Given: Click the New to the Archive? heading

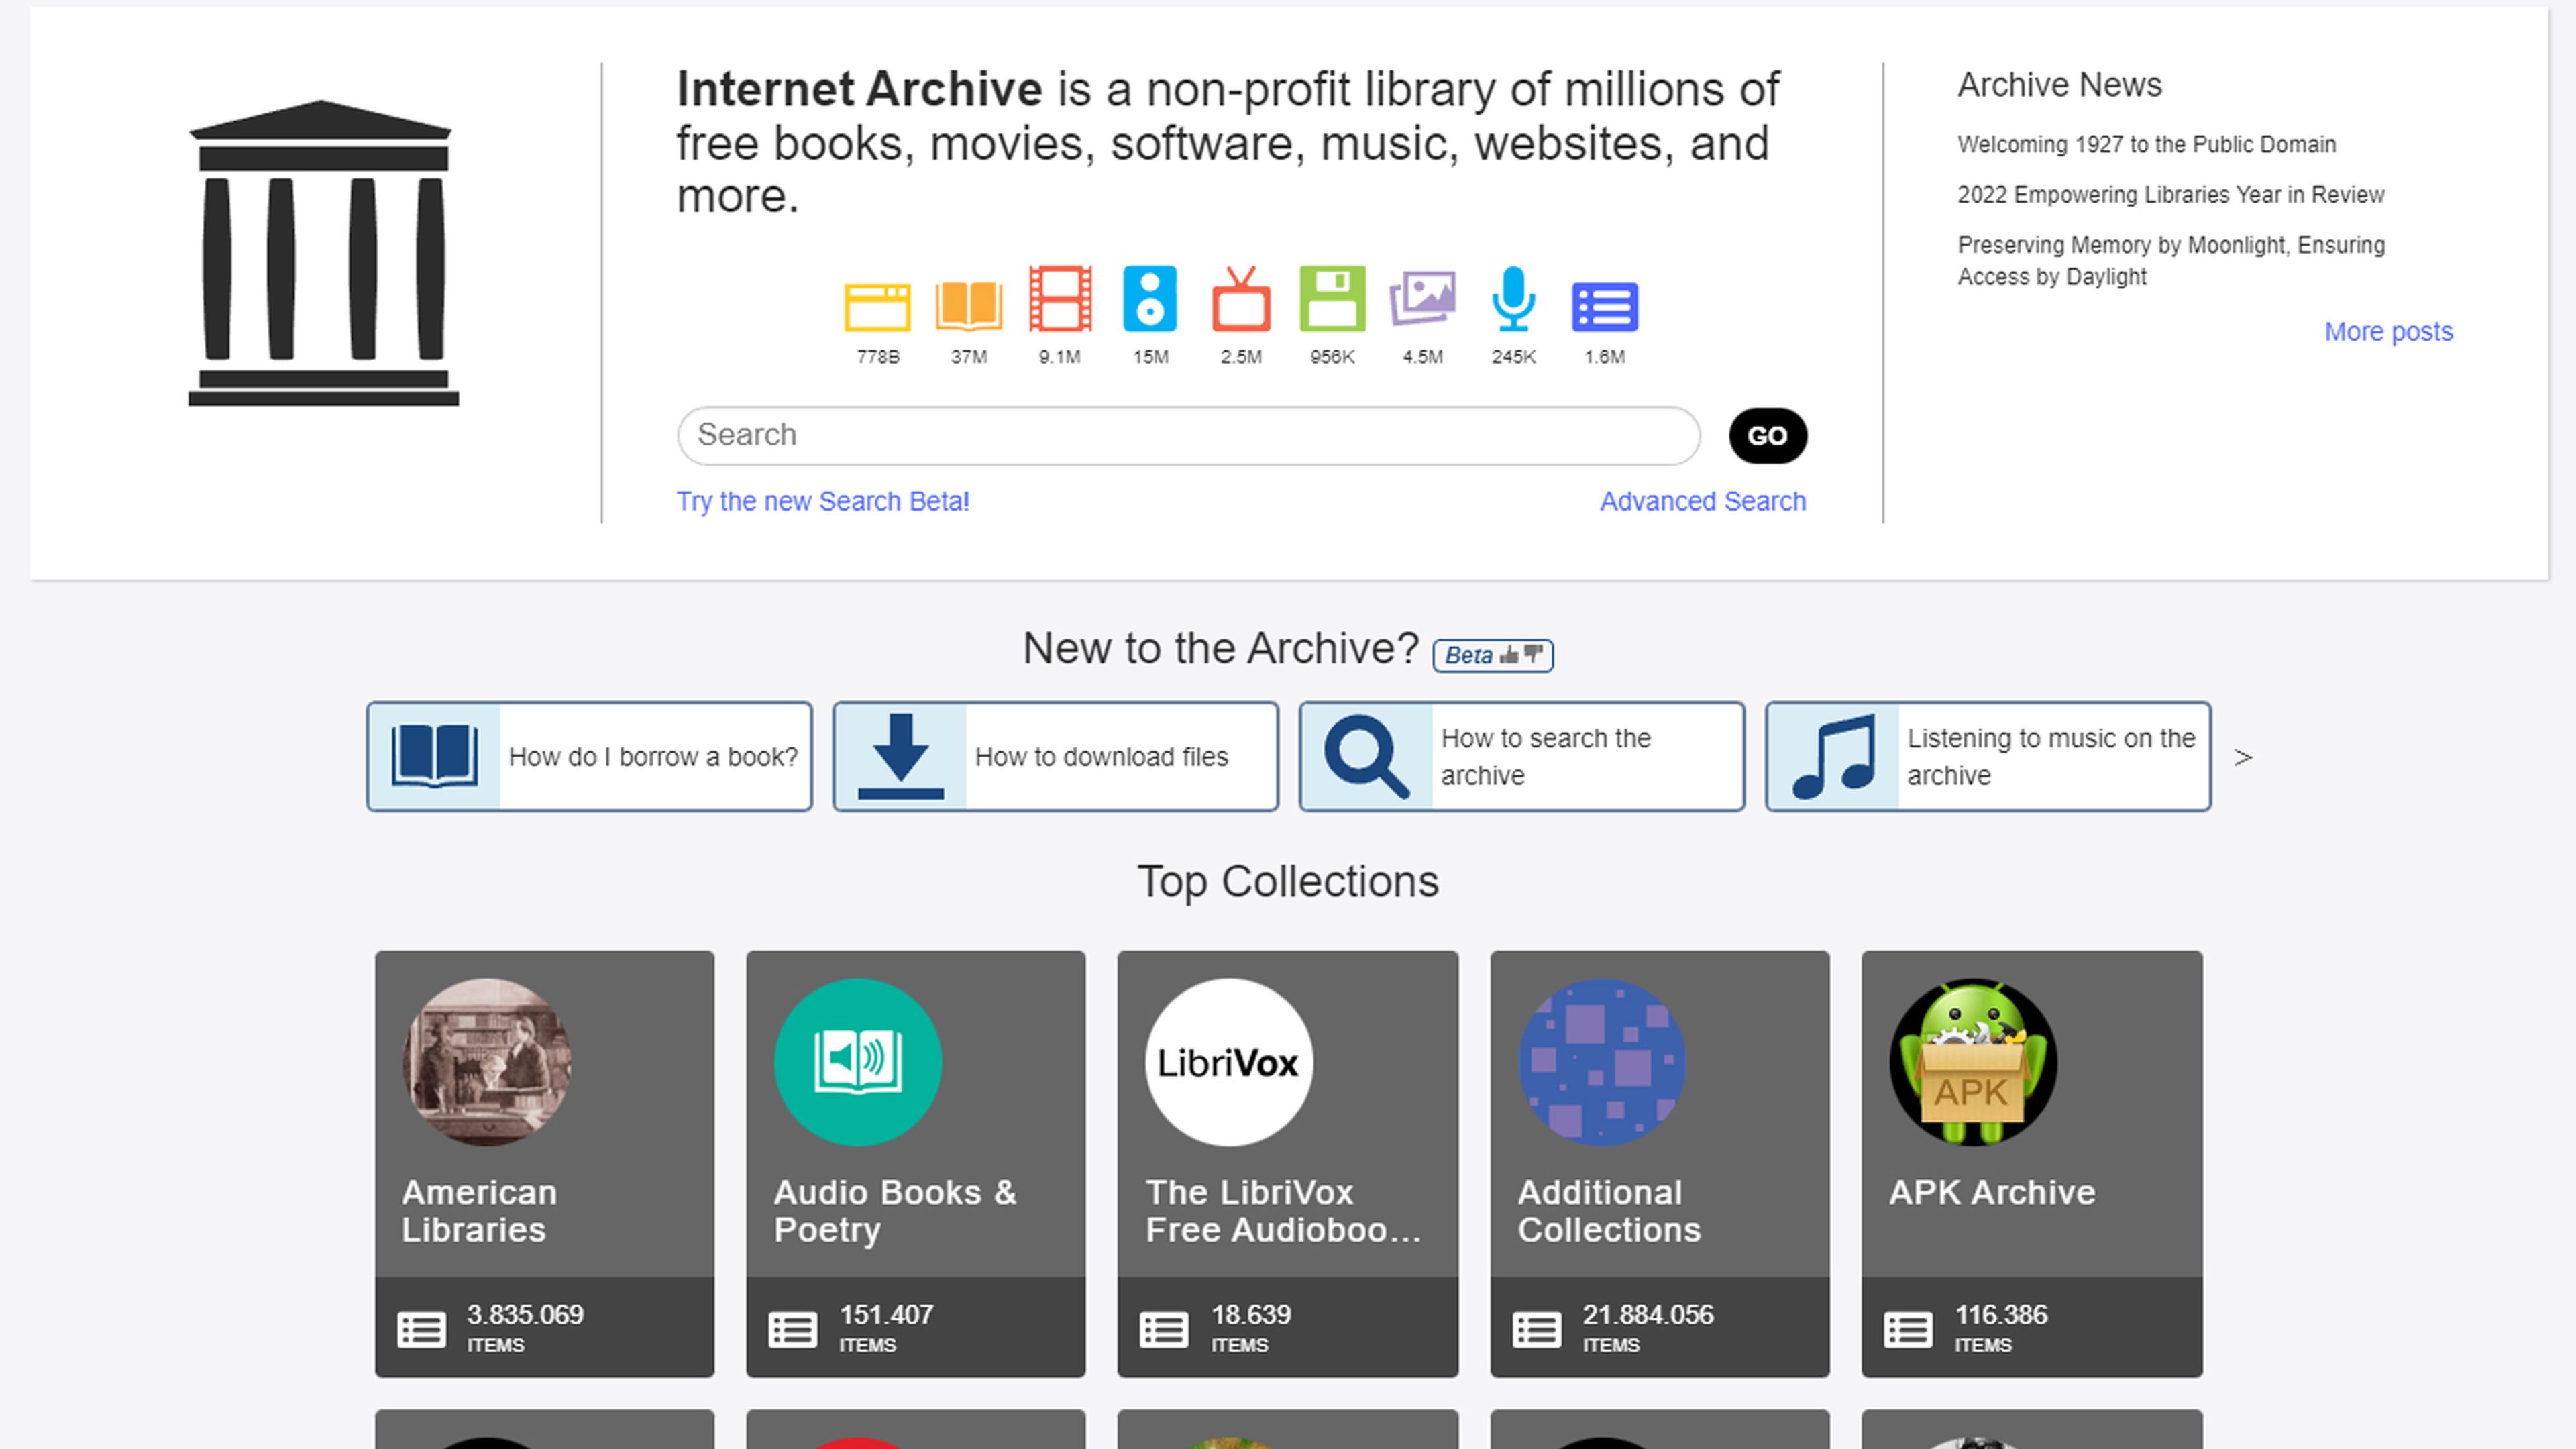Looking at the screenshot, I should click(1220, 648).
